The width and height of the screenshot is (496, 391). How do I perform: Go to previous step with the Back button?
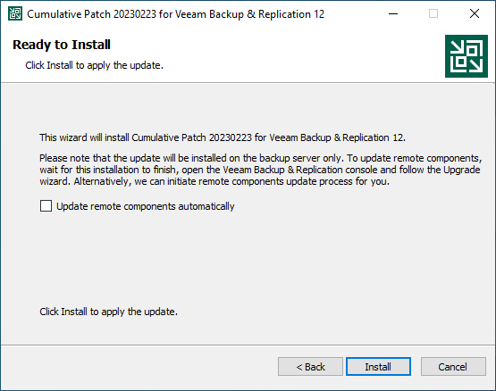point(310,367)
